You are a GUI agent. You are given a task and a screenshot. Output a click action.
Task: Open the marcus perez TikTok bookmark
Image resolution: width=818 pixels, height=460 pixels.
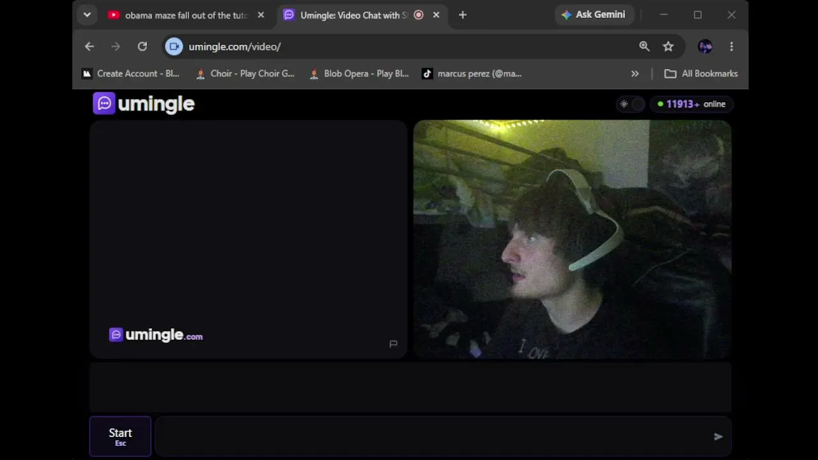[472, 73]
